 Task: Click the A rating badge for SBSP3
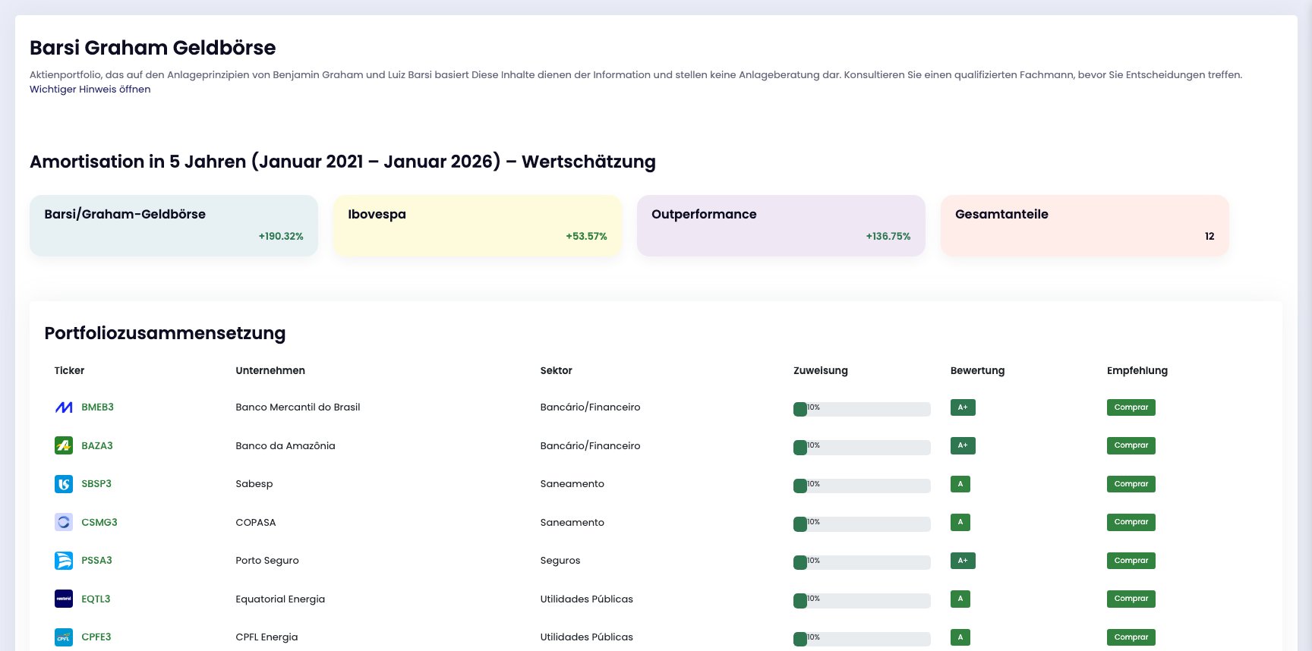(960, 484)
